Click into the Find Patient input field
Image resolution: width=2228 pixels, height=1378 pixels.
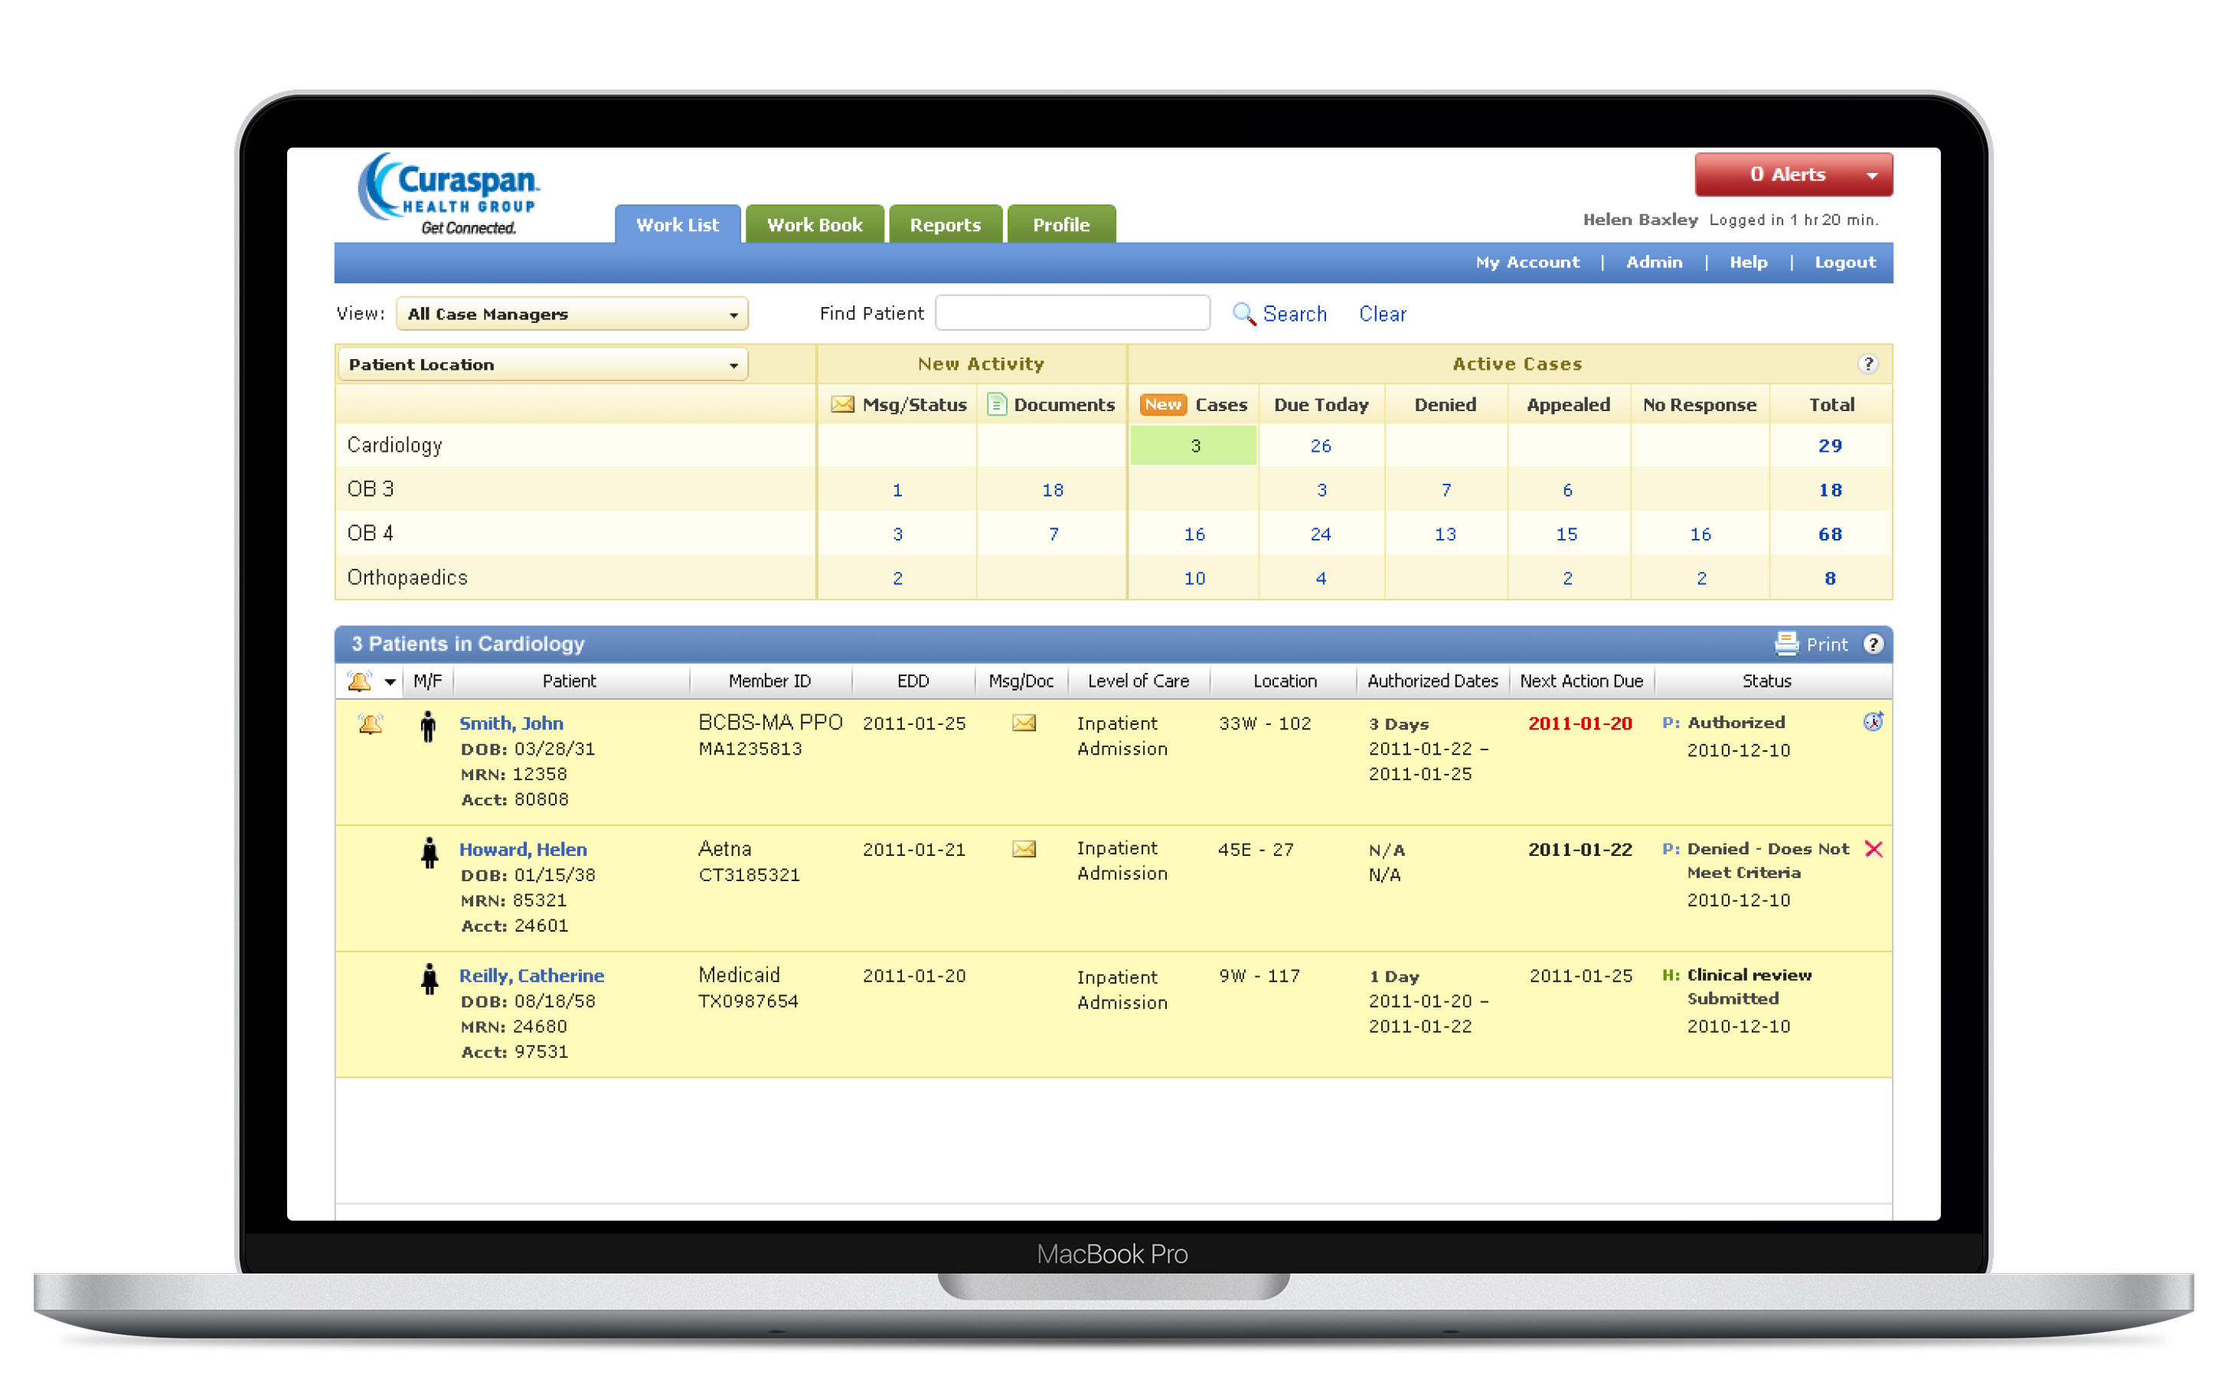click(1072, 312)
